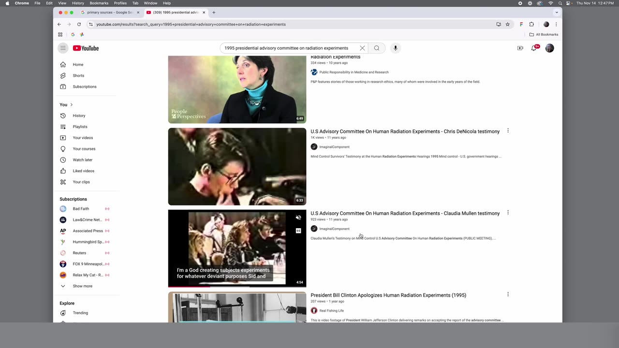619x348 pixels.
Task: Start voice search with the microphone
Action: [x=395, y=48]
